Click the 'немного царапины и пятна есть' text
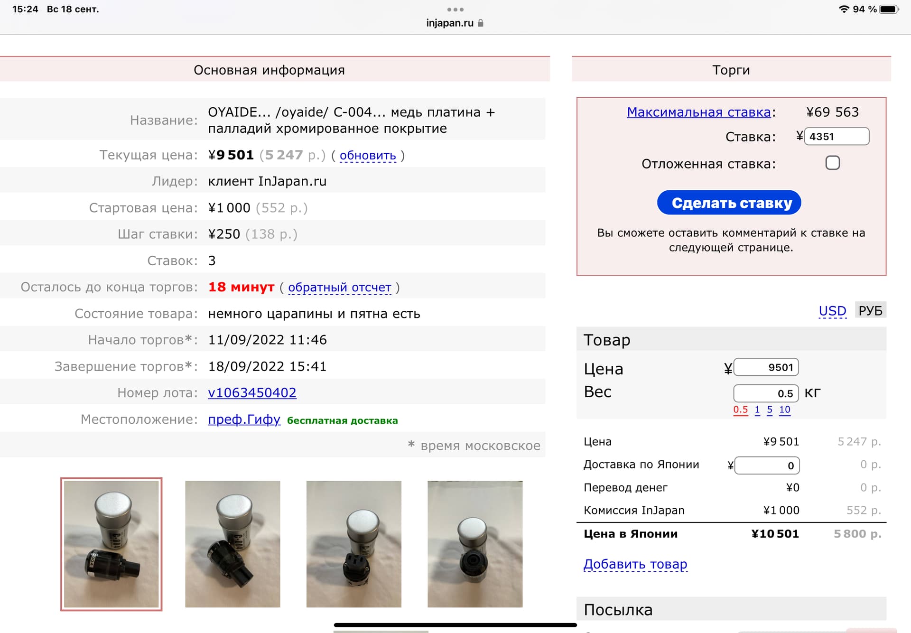Viewport: 911px width, 633px height. coord(314,314)
